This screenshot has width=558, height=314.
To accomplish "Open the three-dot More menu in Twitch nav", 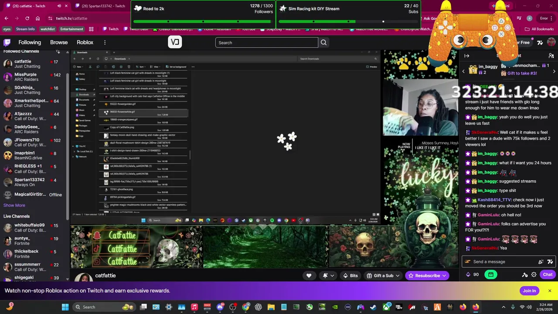I will (105, 42).
